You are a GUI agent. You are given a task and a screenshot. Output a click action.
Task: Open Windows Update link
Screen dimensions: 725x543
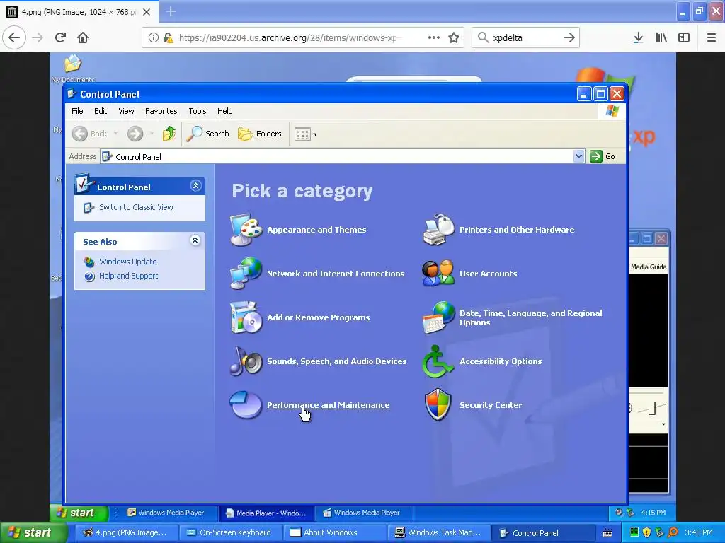point(128,262)
